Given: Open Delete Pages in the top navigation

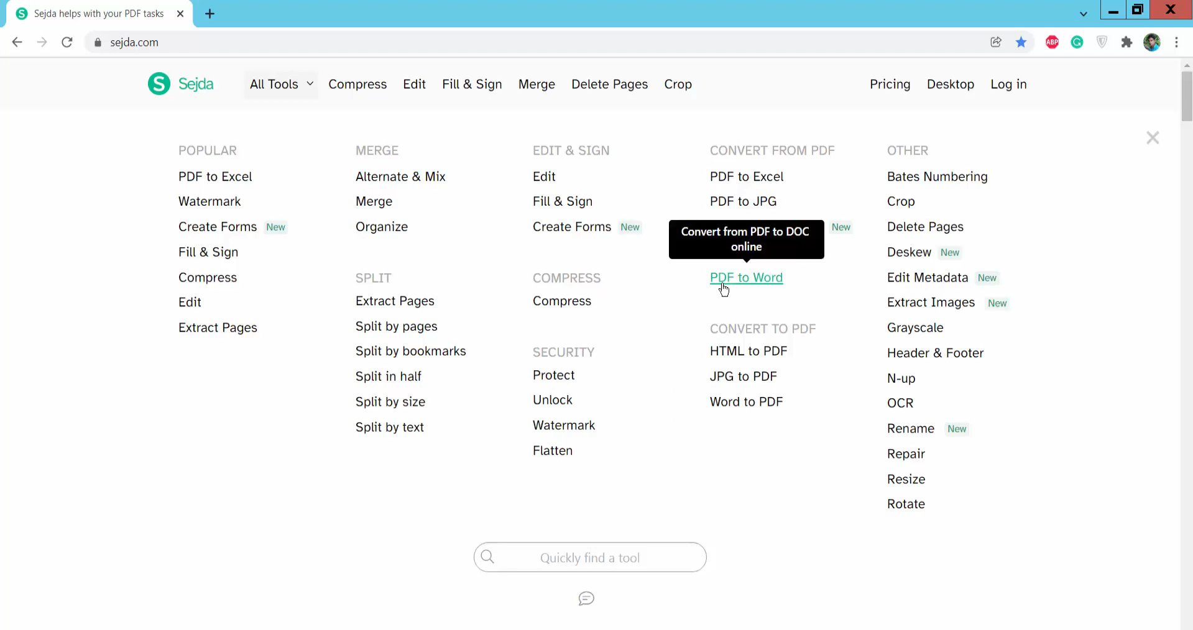Looking at the screenshot, I should pyautogui.click(x=609, y=84).
